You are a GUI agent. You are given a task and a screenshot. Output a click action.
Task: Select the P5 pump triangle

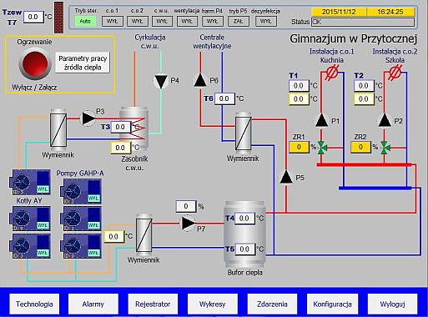pos(286,178)
